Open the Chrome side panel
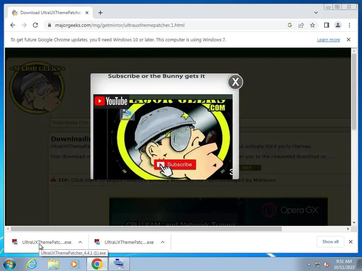Viewport: 362px width, 271px height. 326,25
